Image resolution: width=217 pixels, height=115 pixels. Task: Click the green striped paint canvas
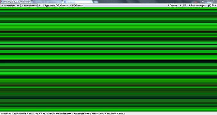pyautogui.click(x=108, y=59)
